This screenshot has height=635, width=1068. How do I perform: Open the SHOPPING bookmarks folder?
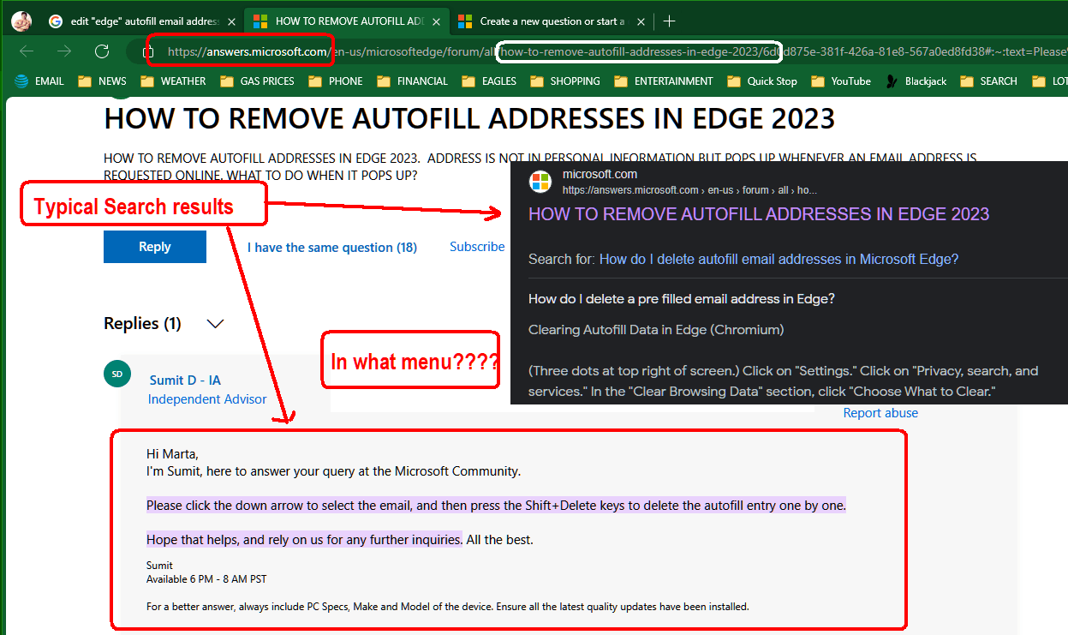click(565, 81)
